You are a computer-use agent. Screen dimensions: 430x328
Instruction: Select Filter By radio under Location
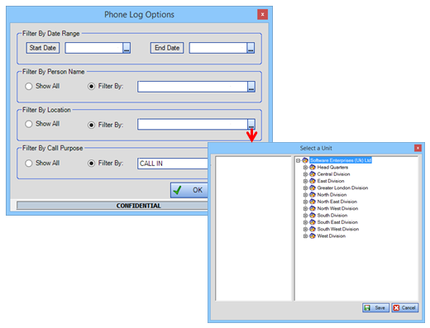tap(91, 125)
